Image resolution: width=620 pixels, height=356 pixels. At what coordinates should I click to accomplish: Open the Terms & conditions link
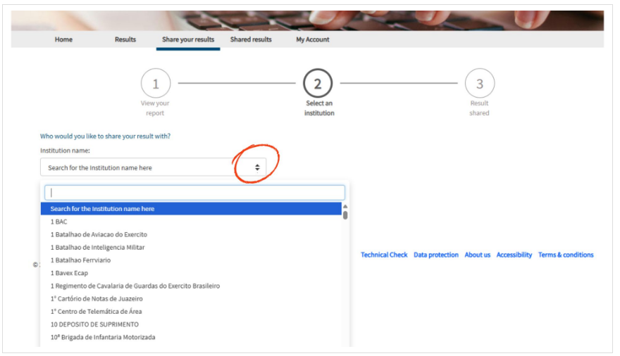tap(566, 255)
